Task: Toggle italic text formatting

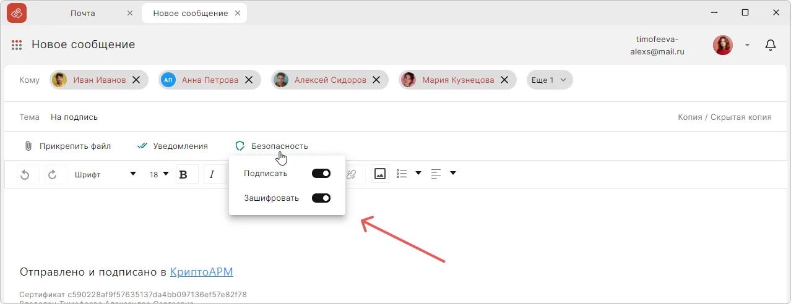Action: [212, 175]
